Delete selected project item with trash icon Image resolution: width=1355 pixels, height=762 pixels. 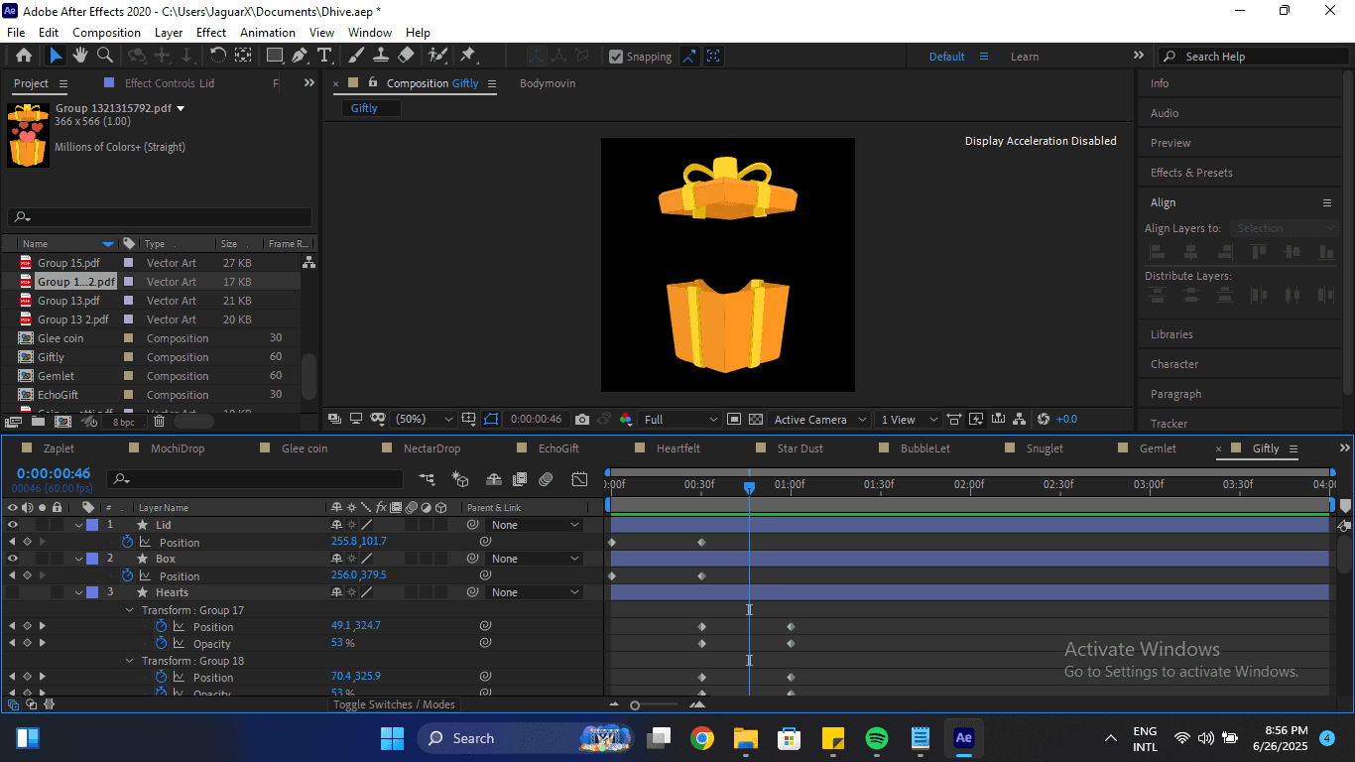[159, 422]
